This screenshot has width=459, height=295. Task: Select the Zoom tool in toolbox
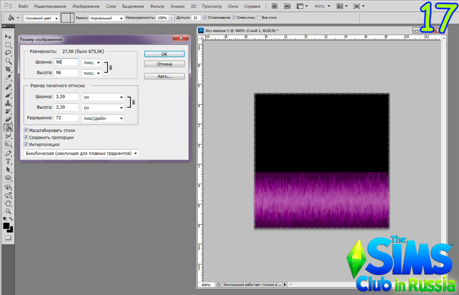[x=8, y=211]
